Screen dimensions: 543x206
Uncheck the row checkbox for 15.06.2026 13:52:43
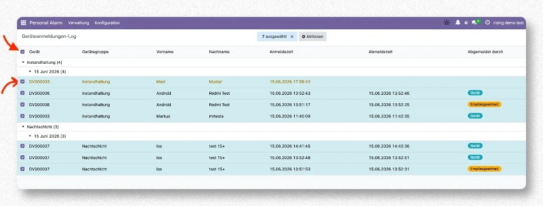(23, 93)
